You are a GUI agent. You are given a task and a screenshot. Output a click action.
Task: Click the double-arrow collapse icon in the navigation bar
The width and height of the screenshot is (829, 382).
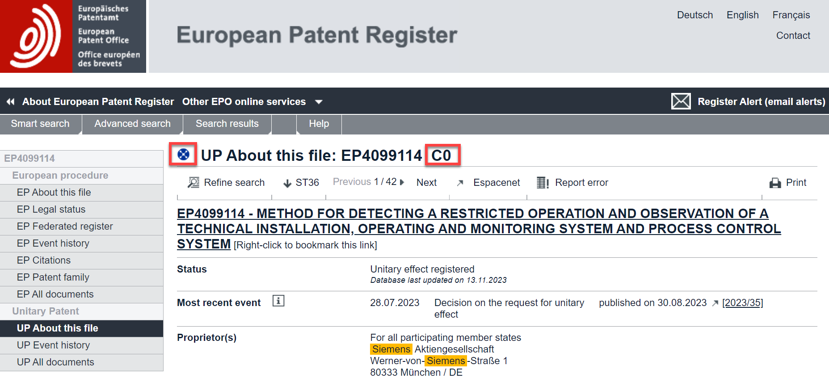11,102
